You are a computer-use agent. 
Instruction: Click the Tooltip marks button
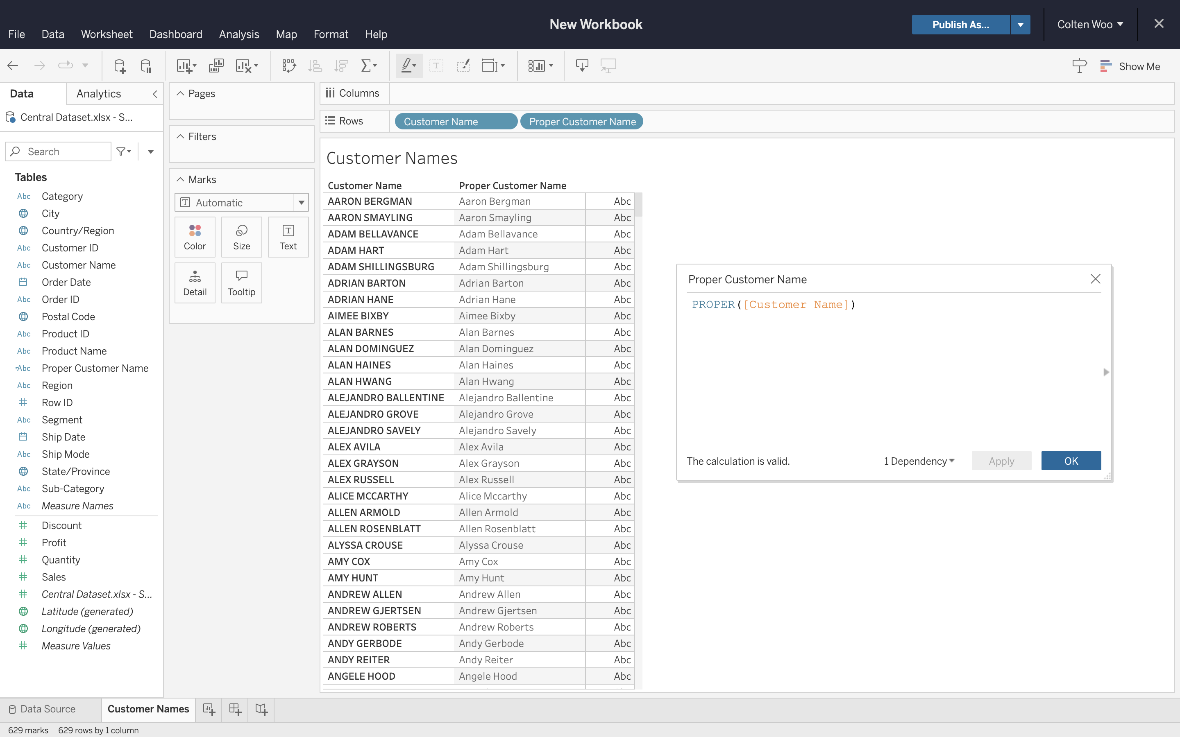click(241, 283)
